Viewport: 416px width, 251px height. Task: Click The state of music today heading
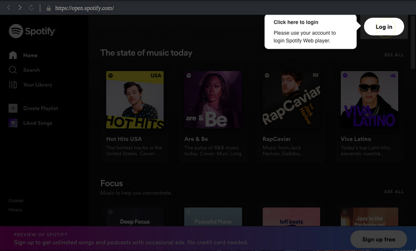point(146,52)
